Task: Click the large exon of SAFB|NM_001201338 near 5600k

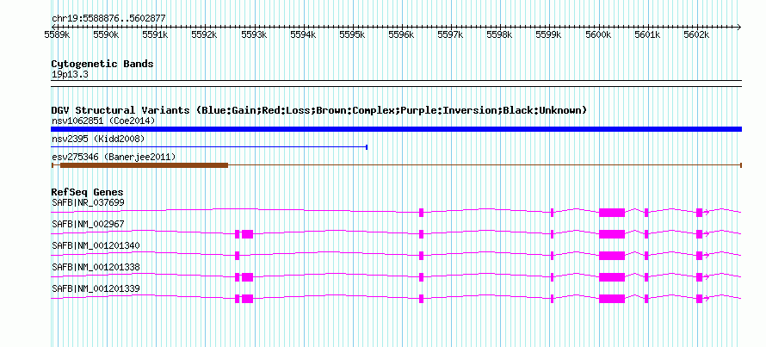Action: [612, 276]
